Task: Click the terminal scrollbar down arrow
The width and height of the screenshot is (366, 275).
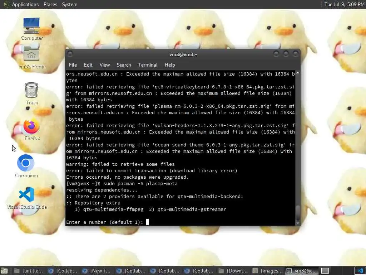Action: click(298, 223)
